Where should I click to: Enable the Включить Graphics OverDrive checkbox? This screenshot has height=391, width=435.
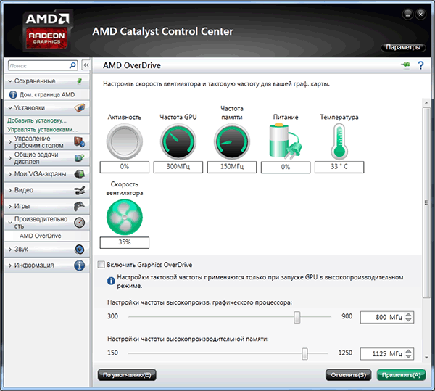click(x=101, y=265)
